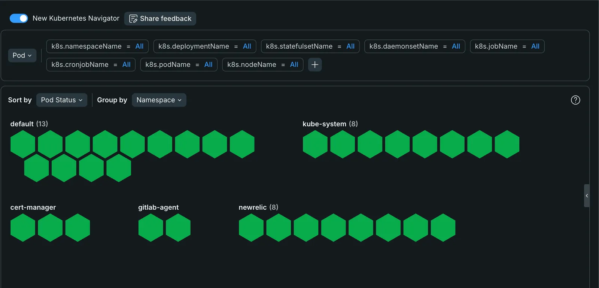
Task: Edit the k8s.daemonsetName filter
Action: point(414,46)
